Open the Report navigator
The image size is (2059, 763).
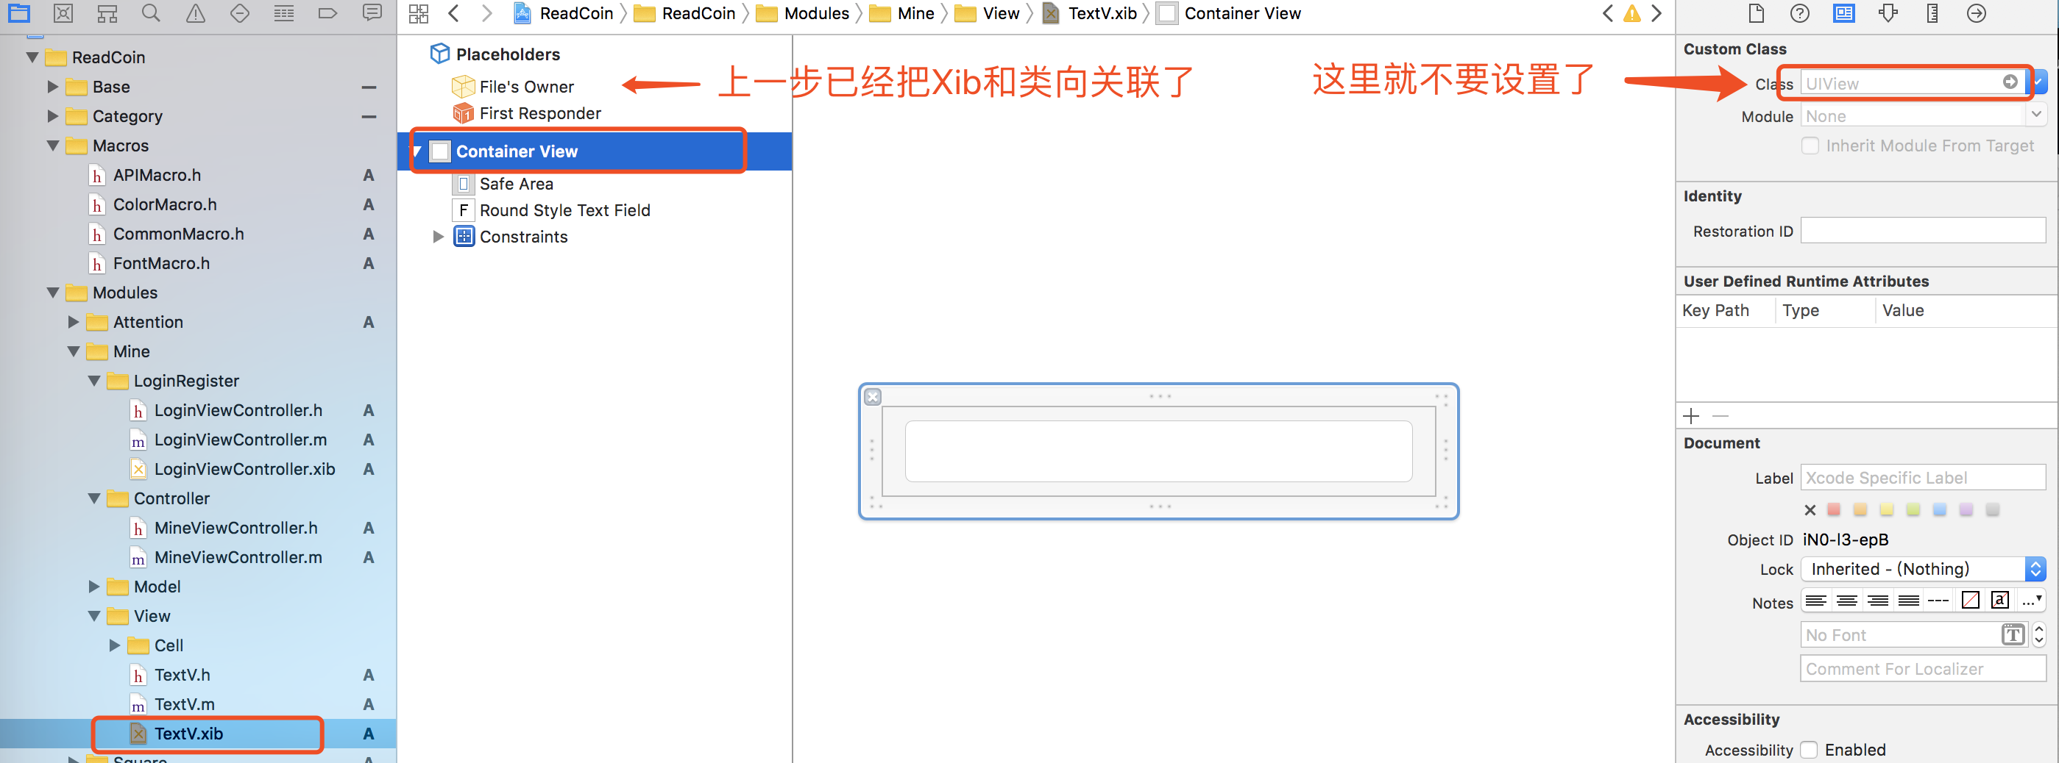(372, 13)
